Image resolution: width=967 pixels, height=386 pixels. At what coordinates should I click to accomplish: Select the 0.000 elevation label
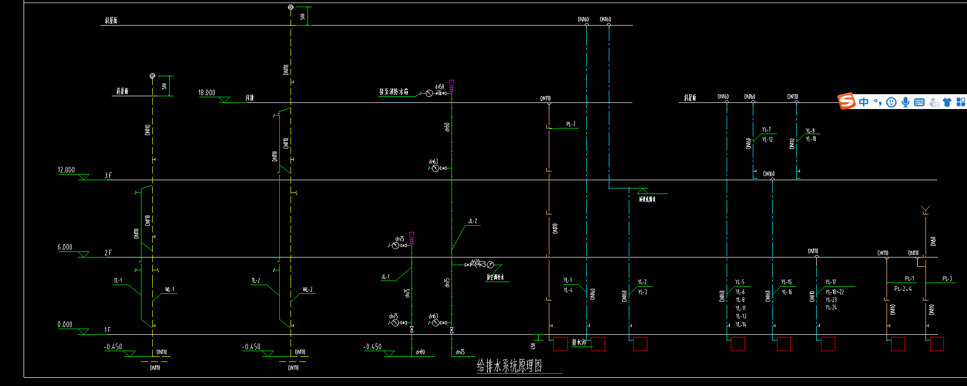65,325
